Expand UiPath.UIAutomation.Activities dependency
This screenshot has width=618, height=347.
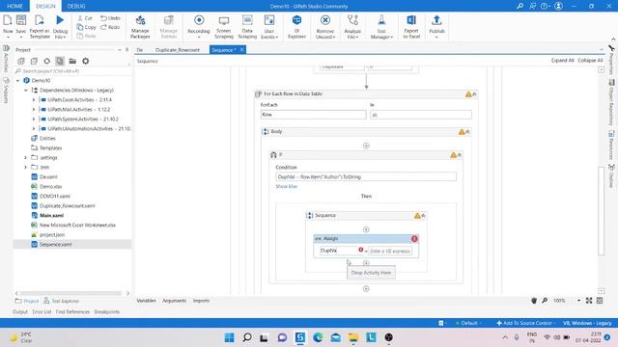coord(34,128)
